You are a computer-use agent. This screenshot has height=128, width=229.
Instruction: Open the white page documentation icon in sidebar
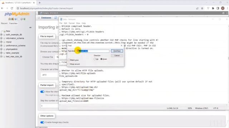click(19, 19)
